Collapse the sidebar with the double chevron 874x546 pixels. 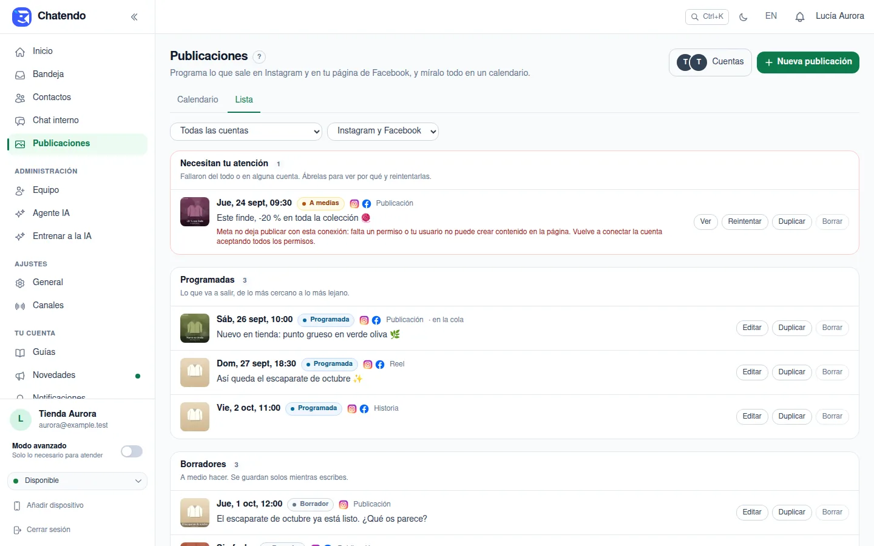click(134, 17)
